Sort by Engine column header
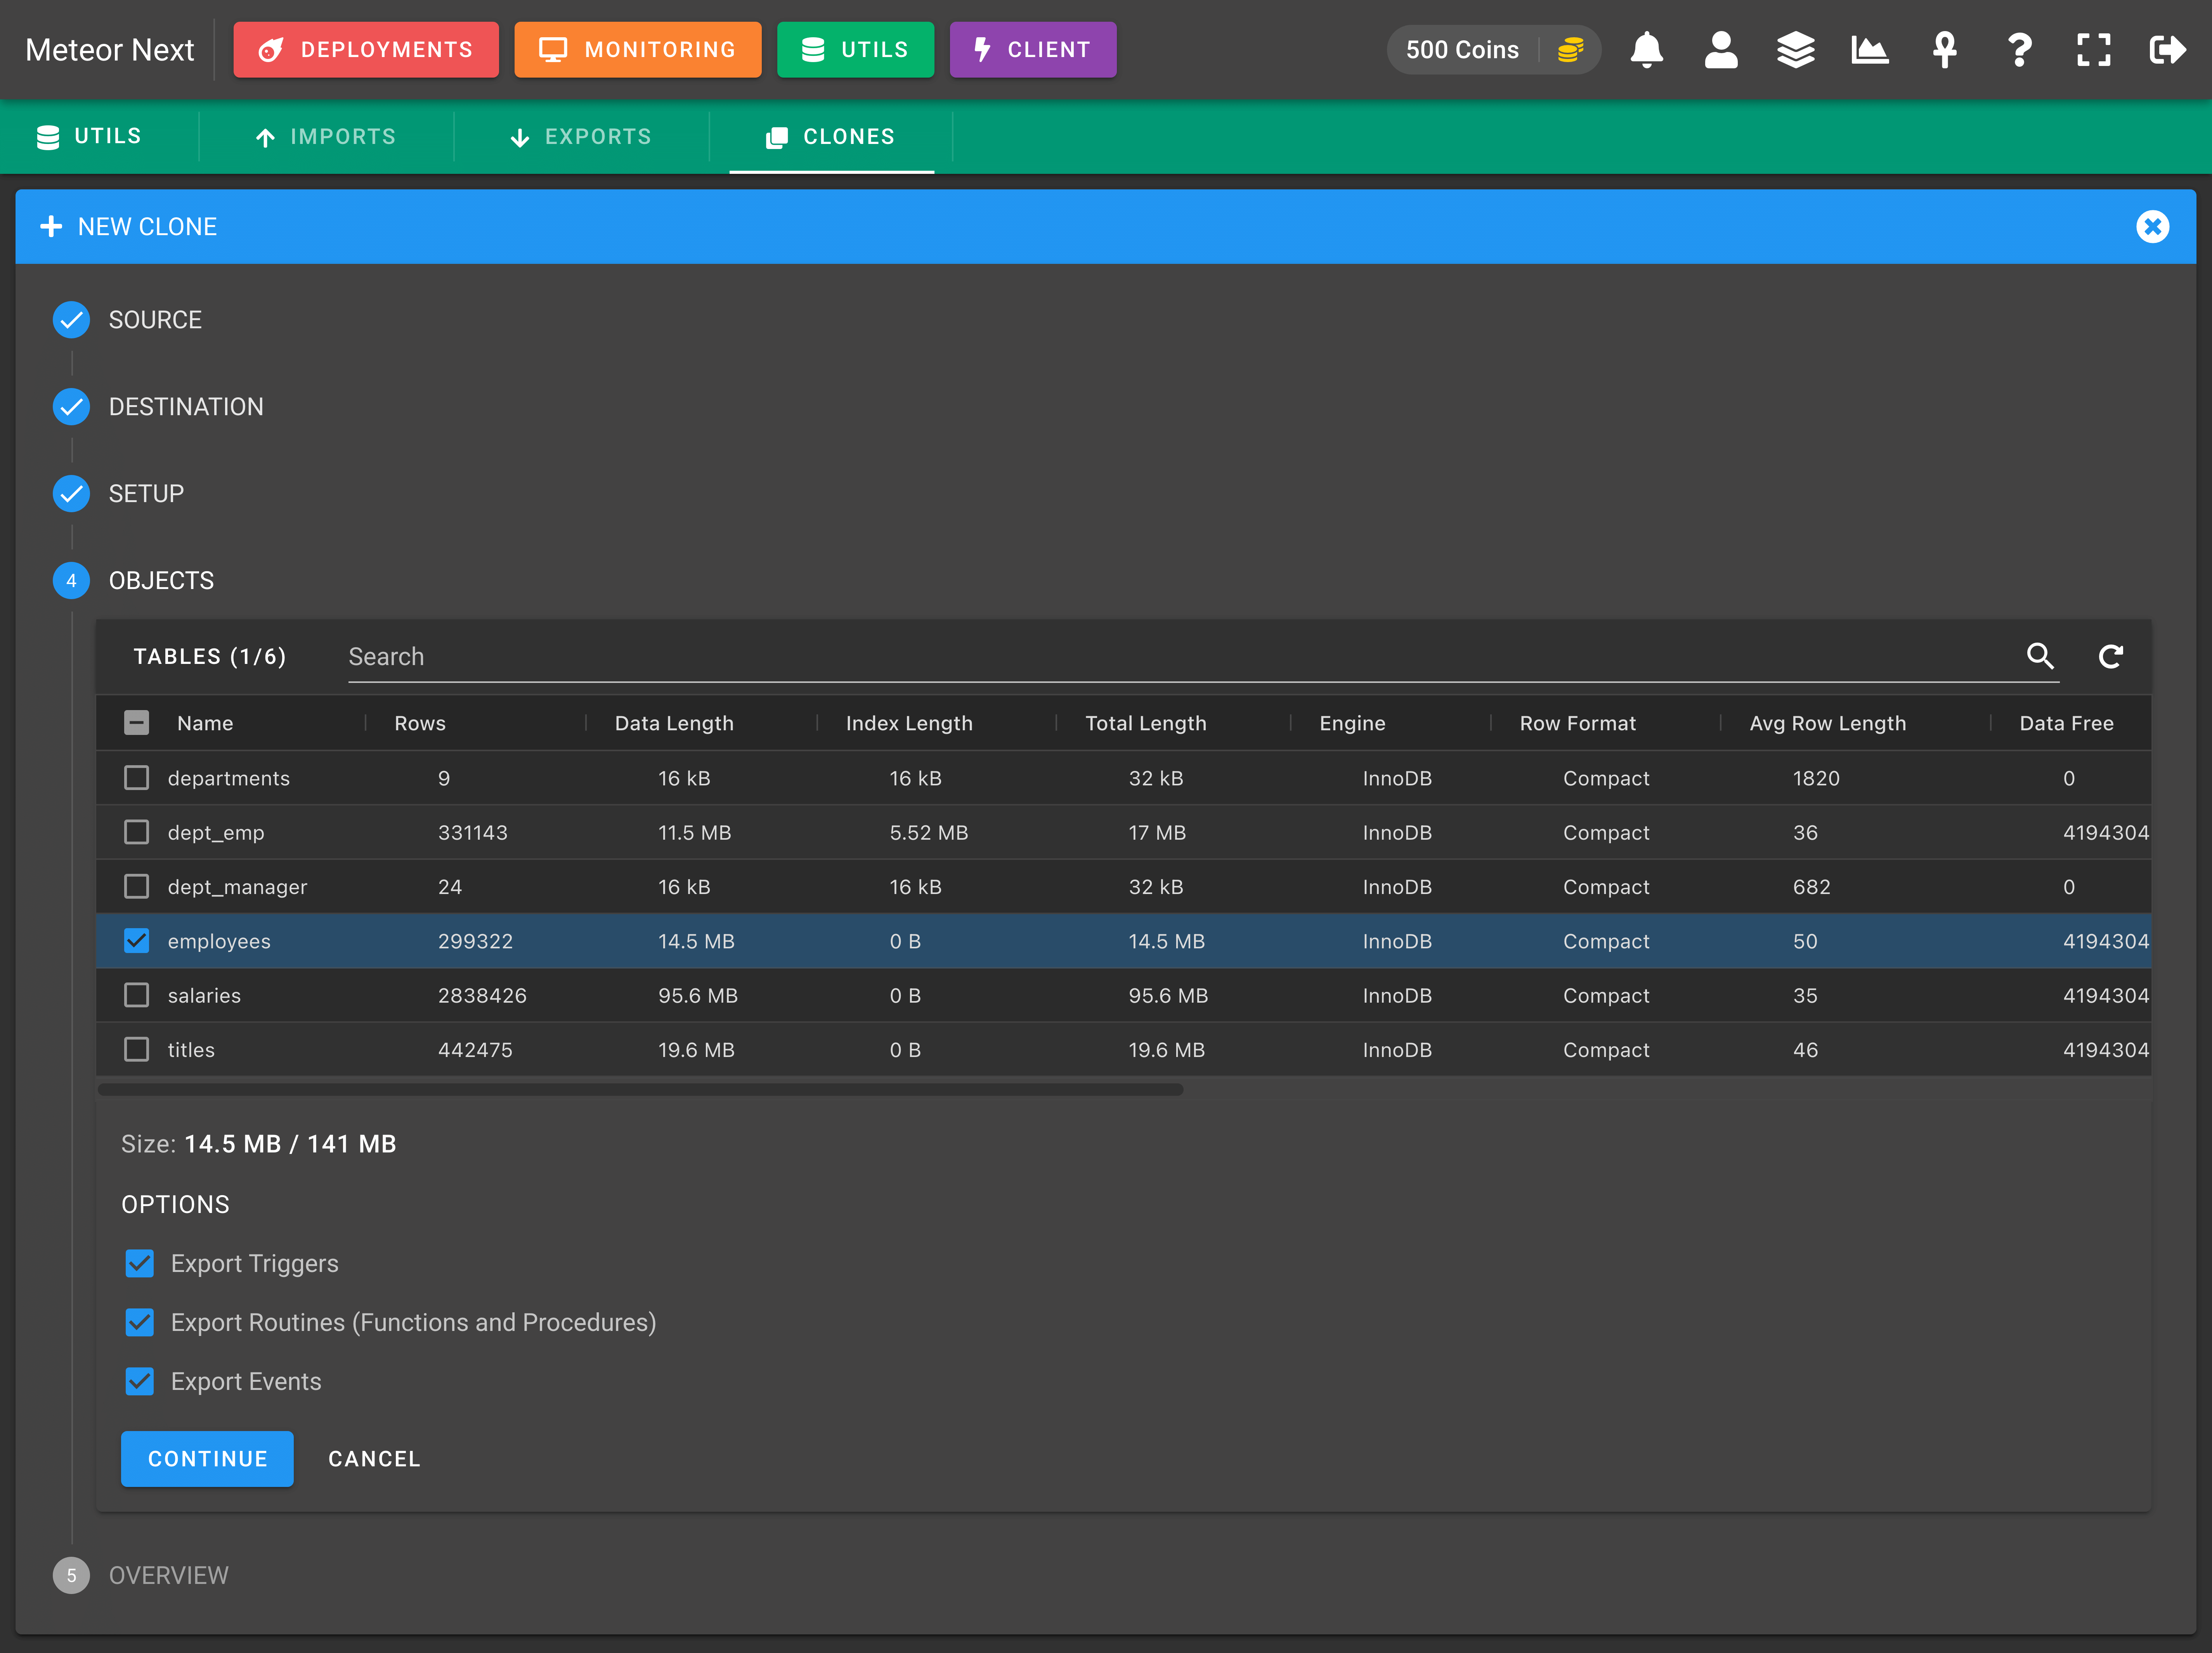Screen dimensions: 2212x1653 point(1352,723)
